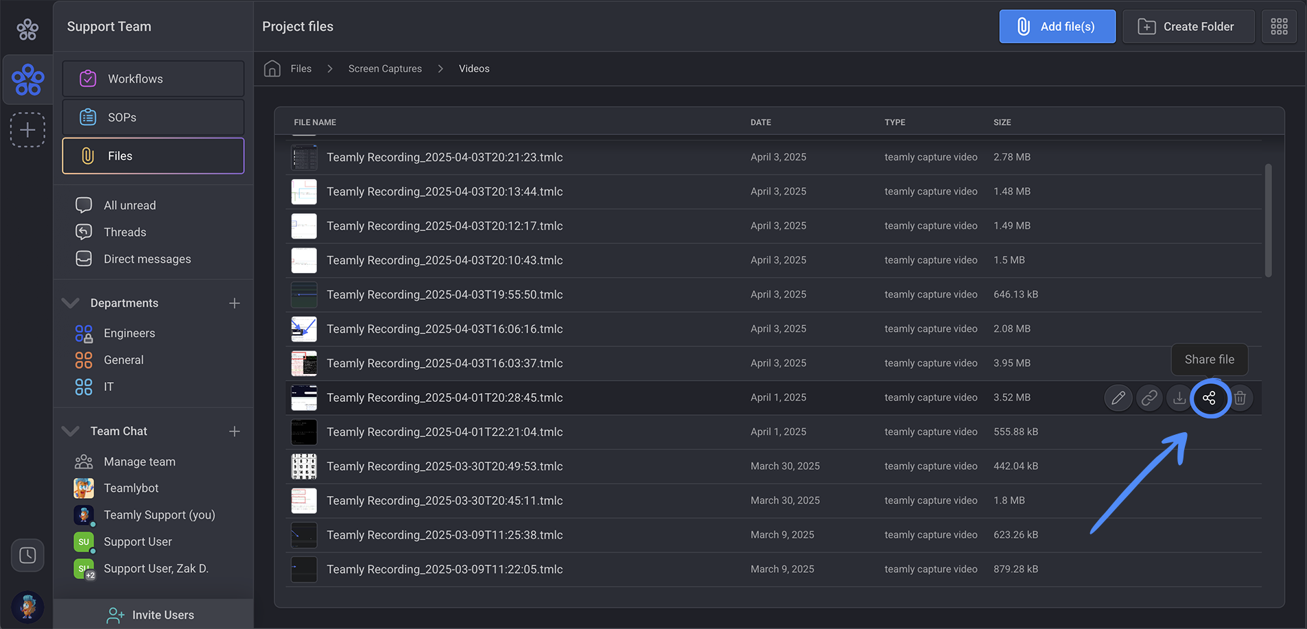Go to Screen Captures breadcrumb

tap(385, 69)
